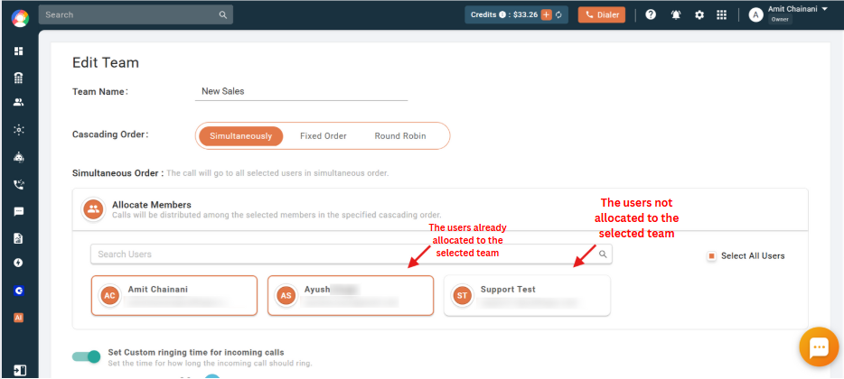Toggle the Select All Users checkbox

coord(711,256)
